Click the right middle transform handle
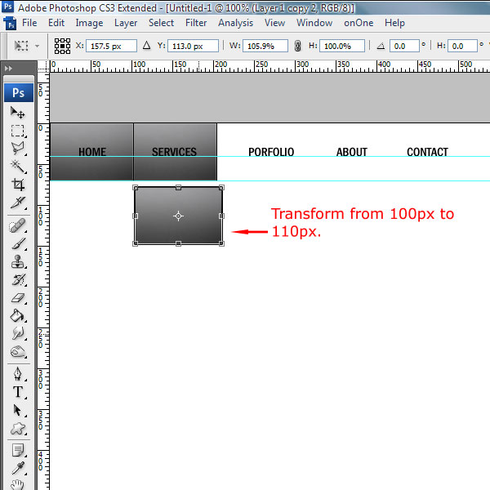This screenshot has width=490, height=490. coord(221,216)
